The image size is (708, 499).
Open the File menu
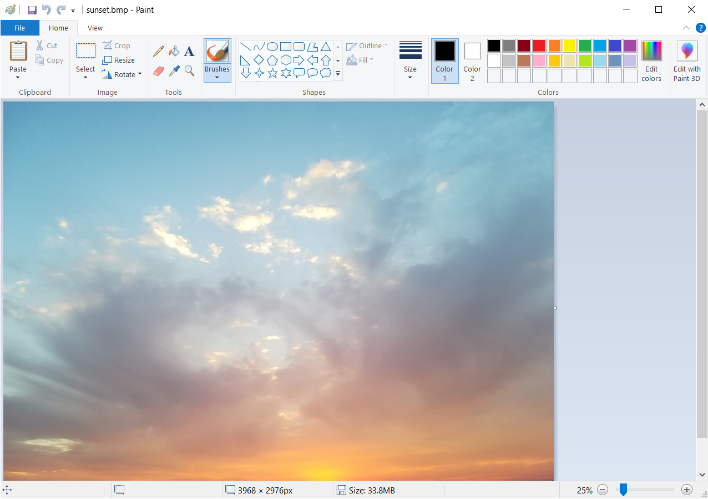[19, 28]
